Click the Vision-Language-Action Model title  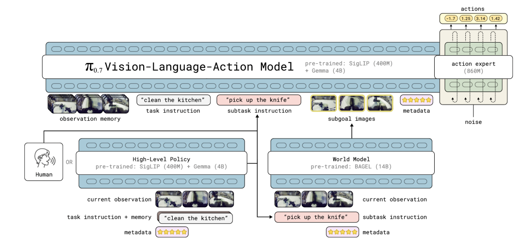click(189, 67)
